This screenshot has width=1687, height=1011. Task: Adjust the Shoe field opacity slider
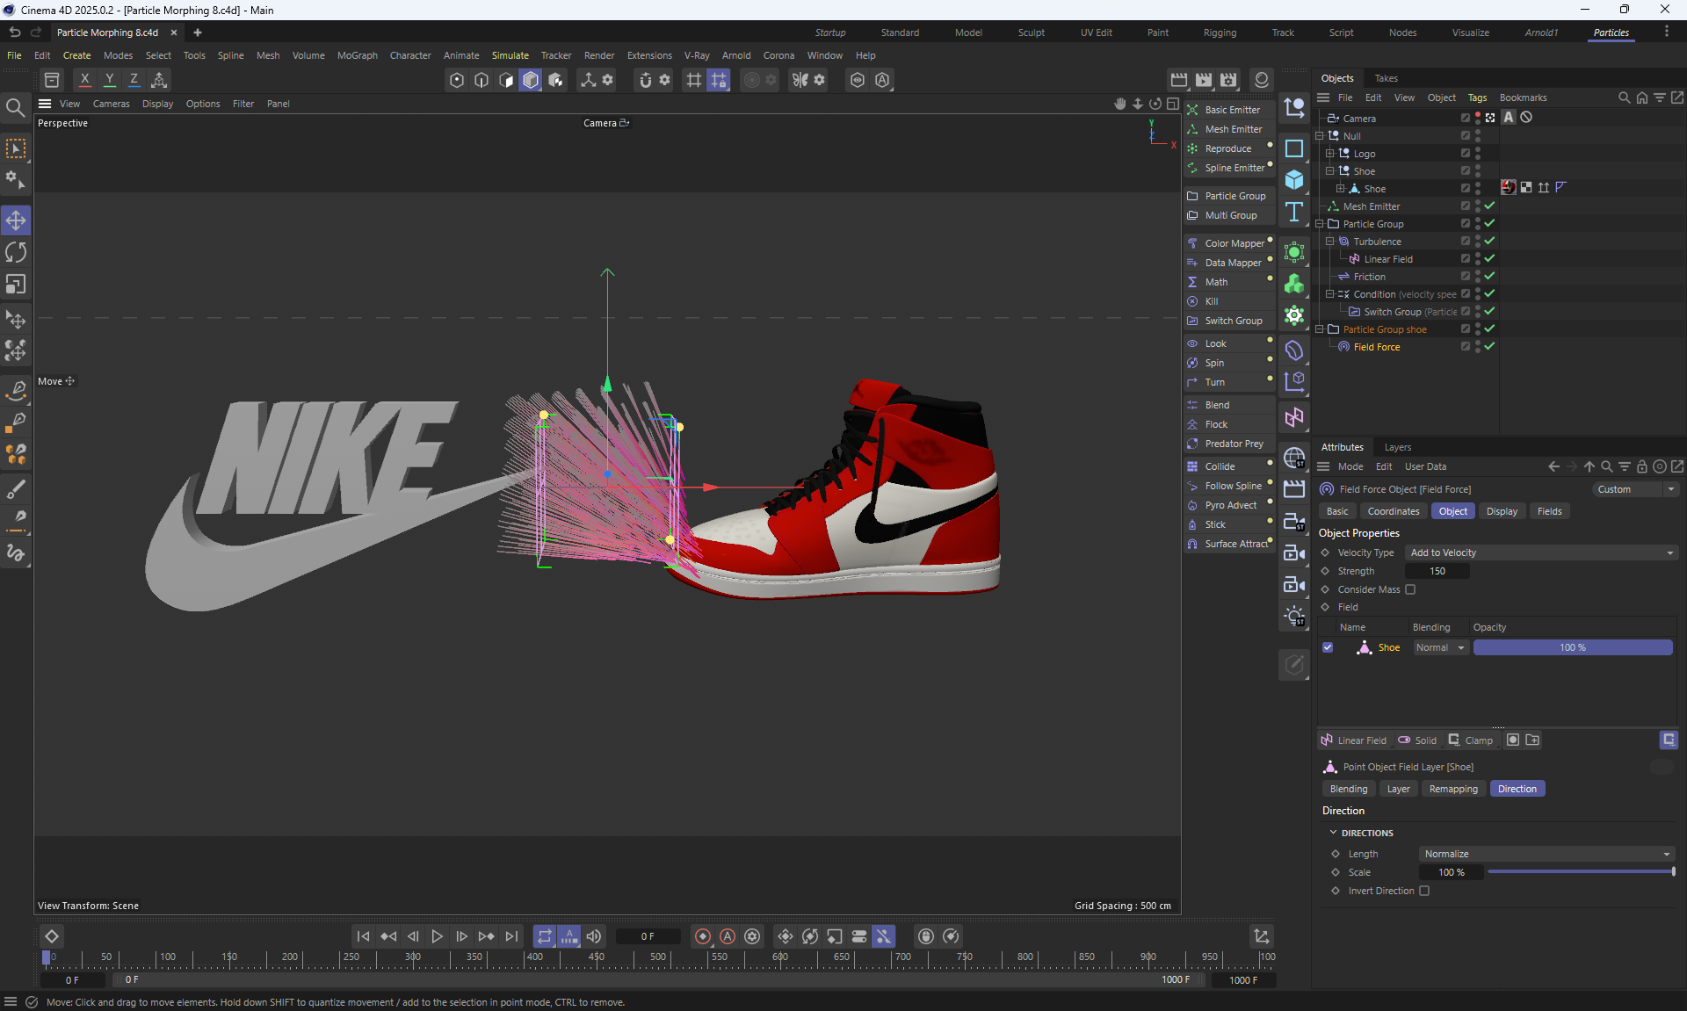click(x=1572, y=647)
